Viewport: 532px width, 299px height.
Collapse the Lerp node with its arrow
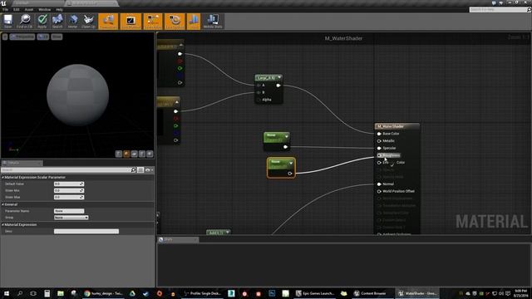(x=279, y=77)
